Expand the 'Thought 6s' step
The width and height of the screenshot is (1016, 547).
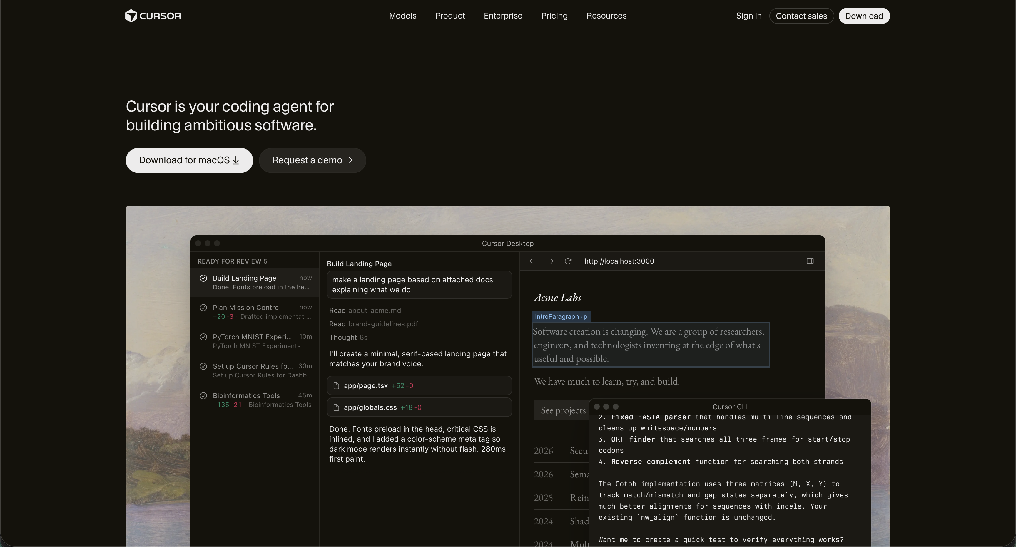pos(348,337)
